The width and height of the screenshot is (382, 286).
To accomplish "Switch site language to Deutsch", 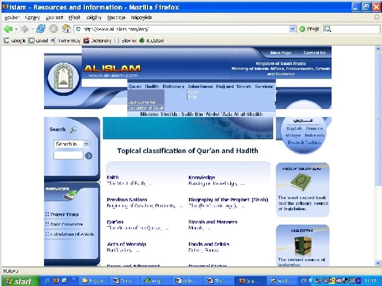I will coord(296,142).
